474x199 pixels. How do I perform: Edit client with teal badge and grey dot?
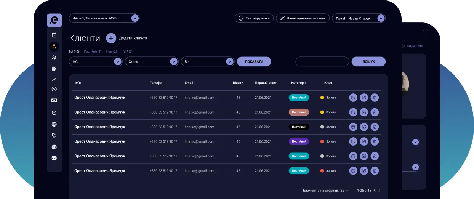click(x=364, y=156)
